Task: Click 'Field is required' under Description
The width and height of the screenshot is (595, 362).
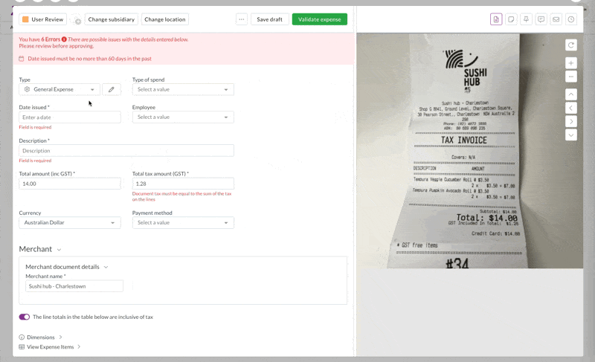Action: click(35, 161)
